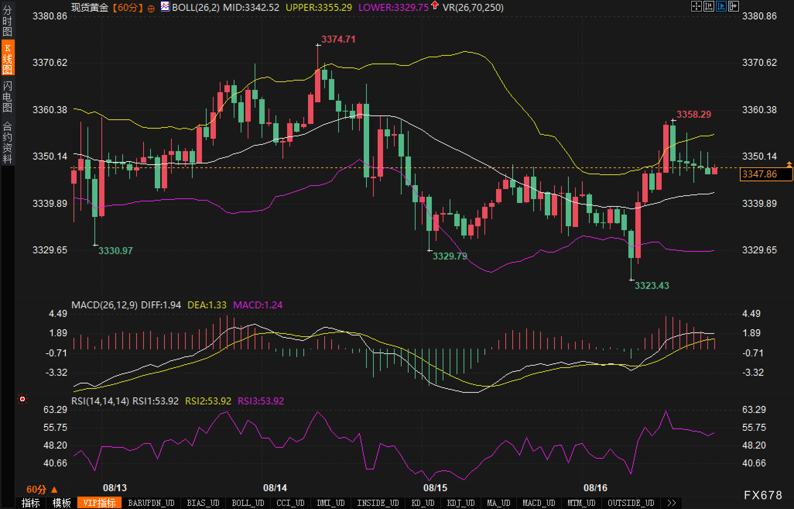Expand more indicators with >> arrow
794x509 pixels.
(671, 503)
